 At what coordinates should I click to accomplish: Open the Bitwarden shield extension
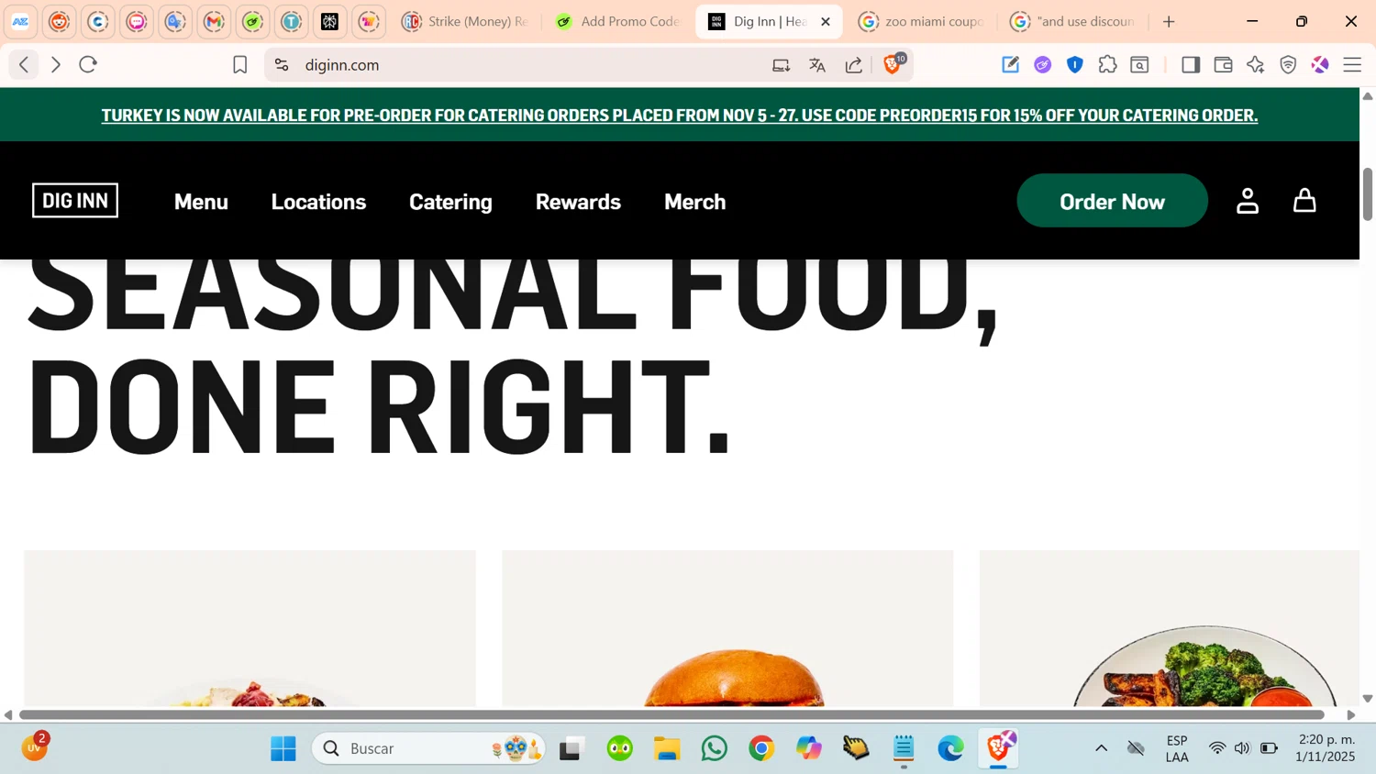tap(1075, 64)
